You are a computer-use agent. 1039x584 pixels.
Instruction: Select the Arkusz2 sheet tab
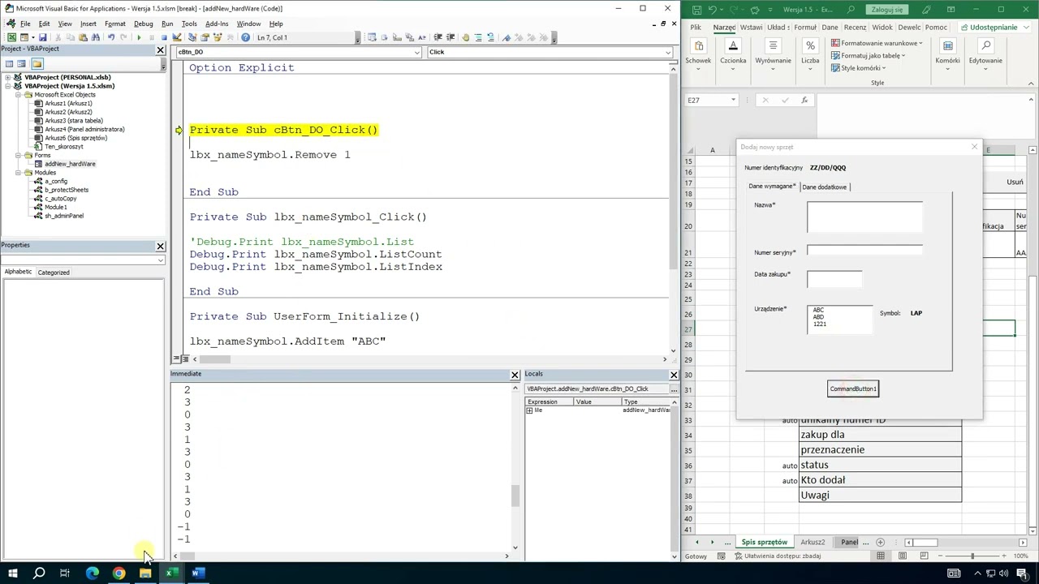coord(813,542)
